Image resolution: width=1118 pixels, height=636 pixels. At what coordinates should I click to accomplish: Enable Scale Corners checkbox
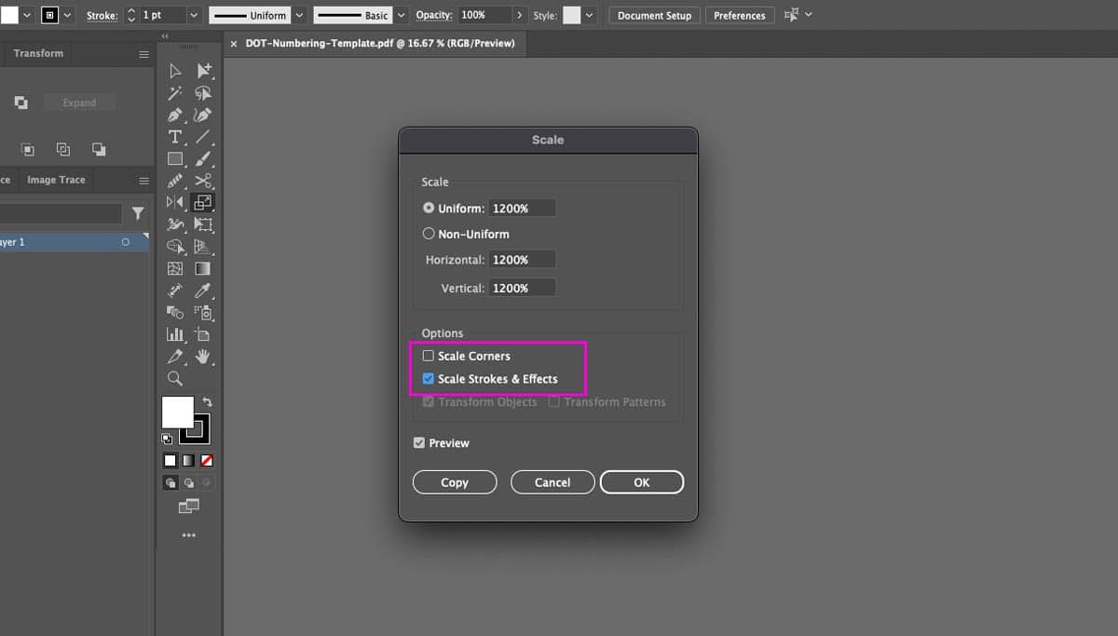coord(429,356)
